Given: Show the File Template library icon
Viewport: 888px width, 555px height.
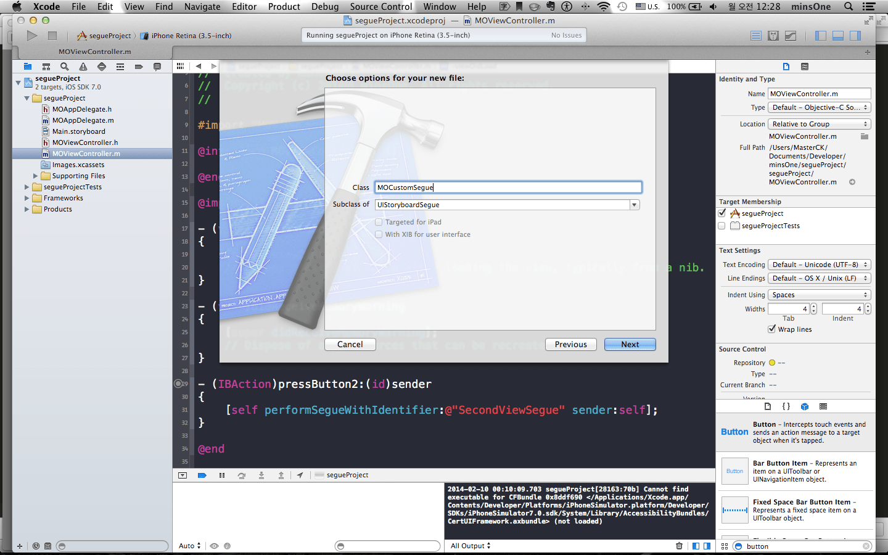Looking at the screenshot, I should [768, 406].
